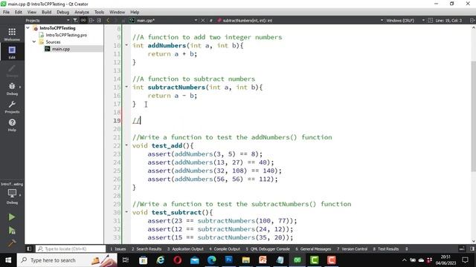Start debugging with the play-bug button
The width and height of the screenshot is (476, 267).
pos(12,231)
